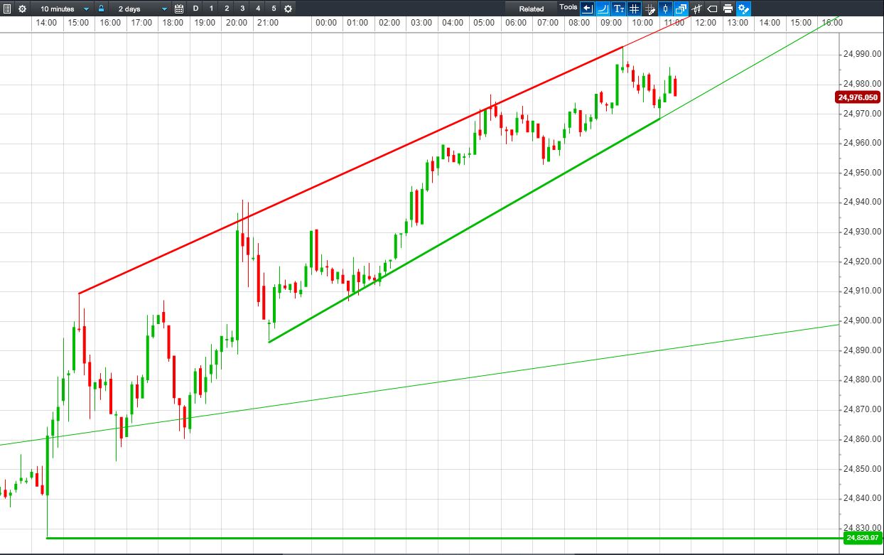
Task: Open the calendar date picker icon
Action: 179,9
